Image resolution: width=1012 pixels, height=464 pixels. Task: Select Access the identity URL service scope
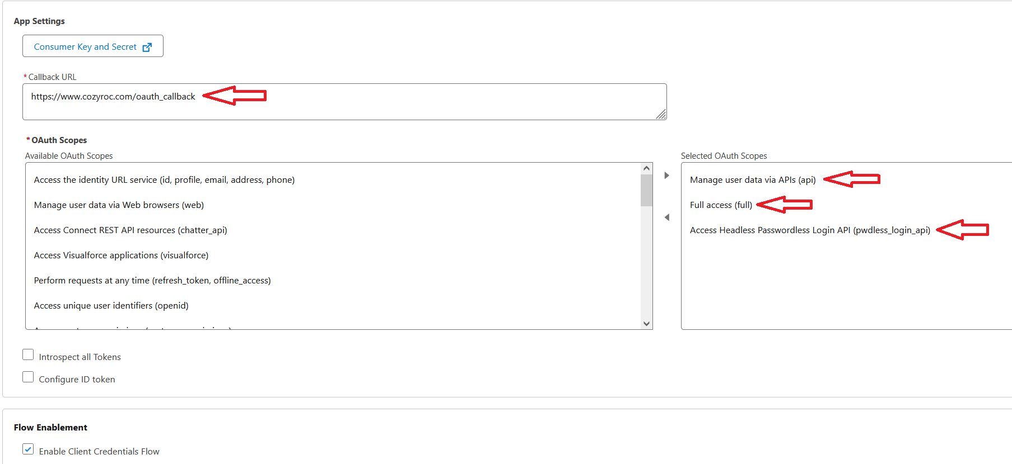[x=164, y=180]
